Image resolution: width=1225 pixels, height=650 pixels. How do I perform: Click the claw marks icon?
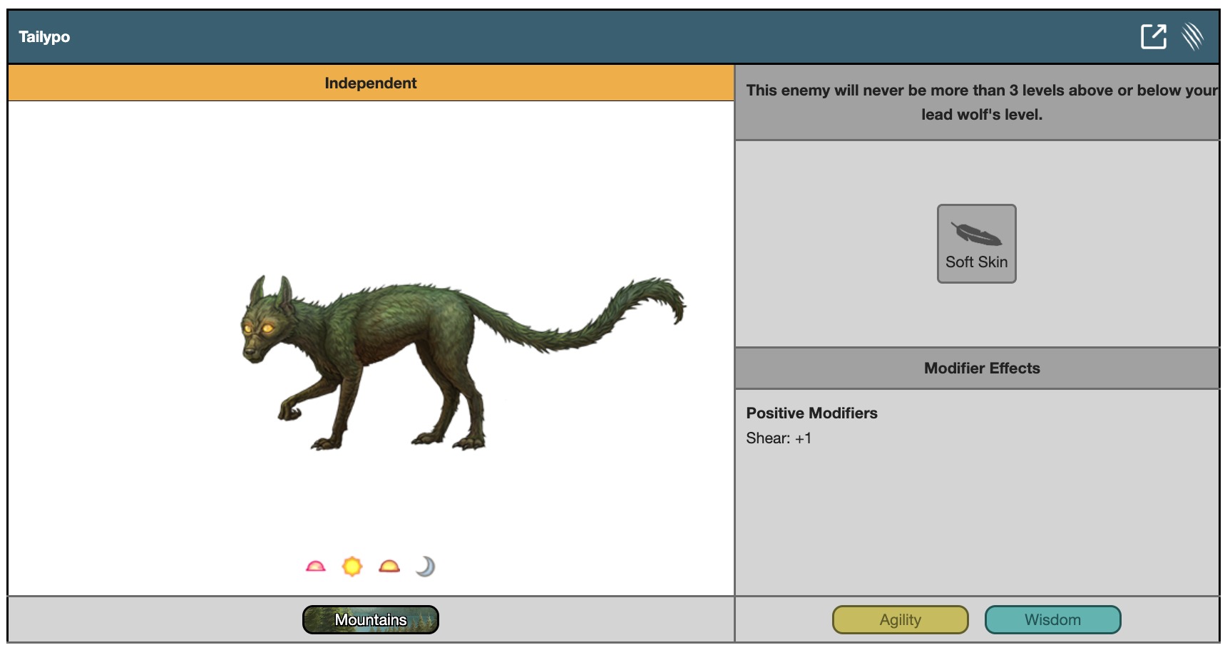point(1192,36)
